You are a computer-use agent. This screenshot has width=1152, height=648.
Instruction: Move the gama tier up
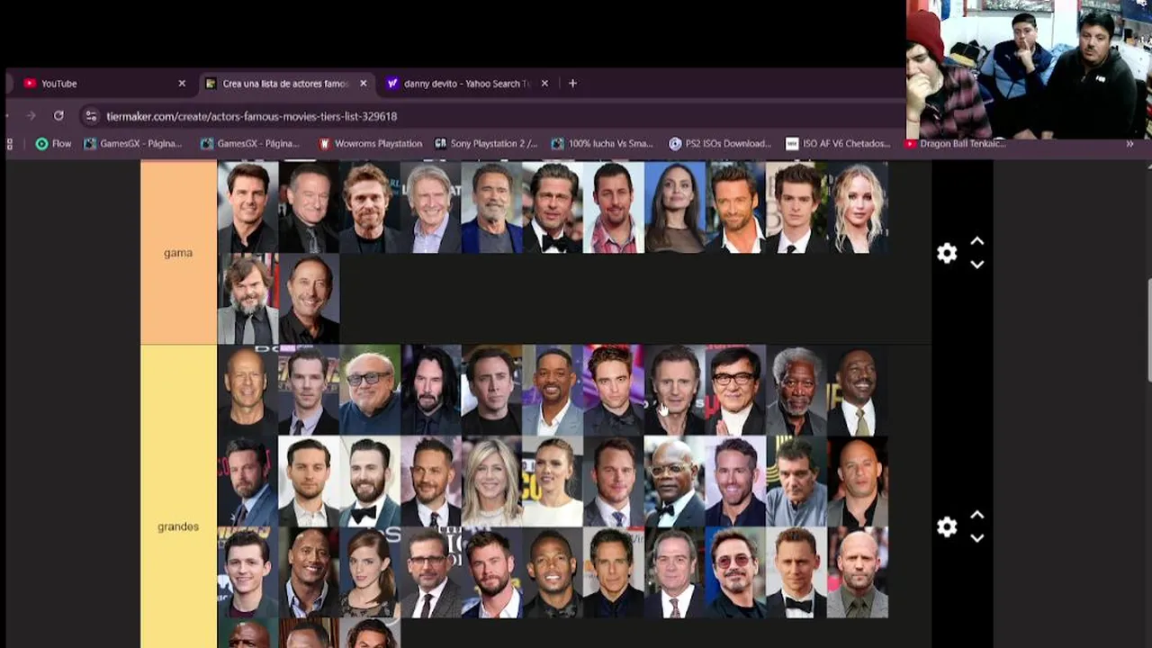(x=977, y=242)
